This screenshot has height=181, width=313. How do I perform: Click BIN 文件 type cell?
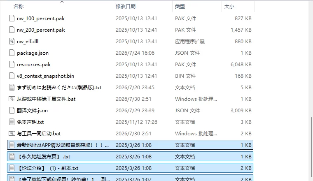click(185, 76)
